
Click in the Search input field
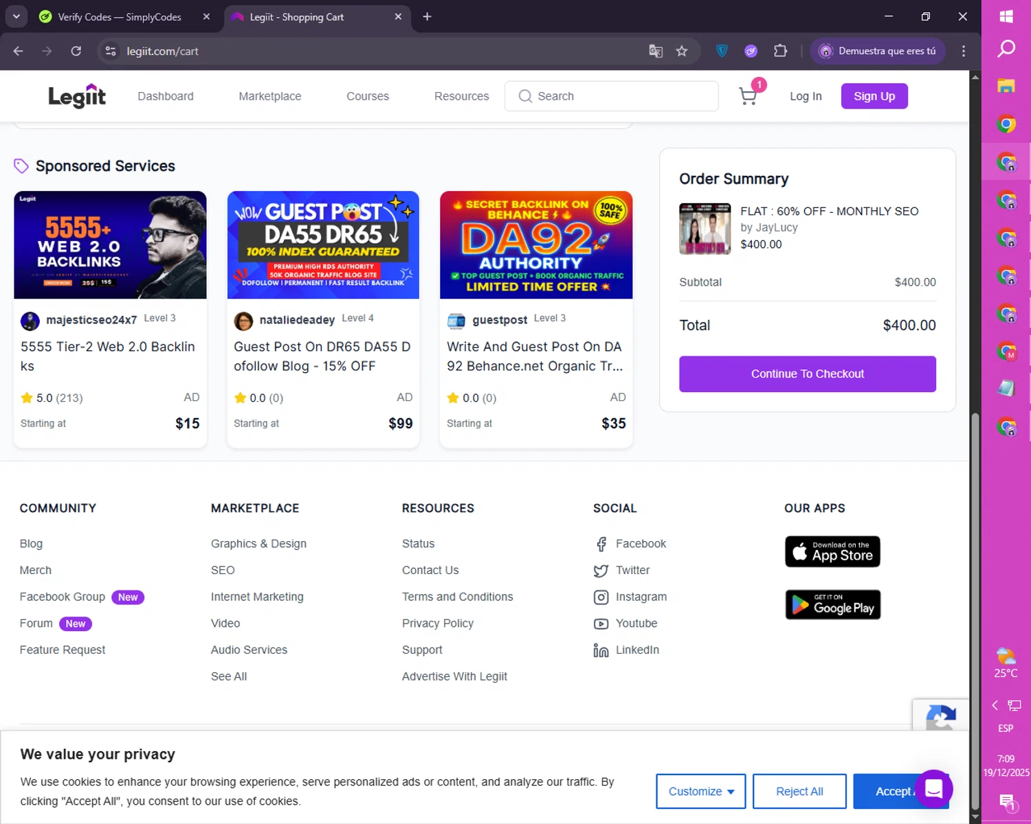(x=612, y=96)
